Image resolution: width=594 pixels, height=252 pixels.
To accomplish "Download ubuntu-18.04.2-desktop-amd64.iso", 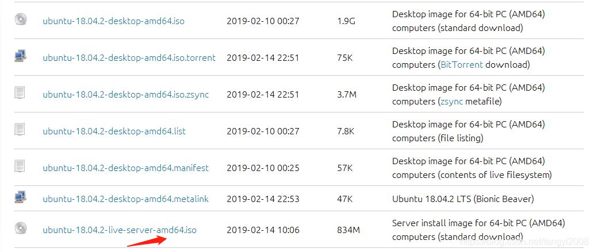I will click(114, 21).
